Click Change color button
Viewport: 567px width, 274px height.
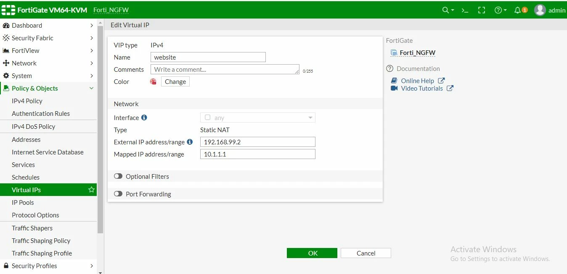click(x=175, y=81)
